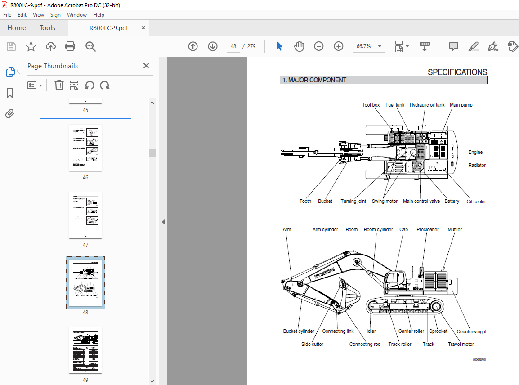
Task: Click the page number input field
Action: 233,46
